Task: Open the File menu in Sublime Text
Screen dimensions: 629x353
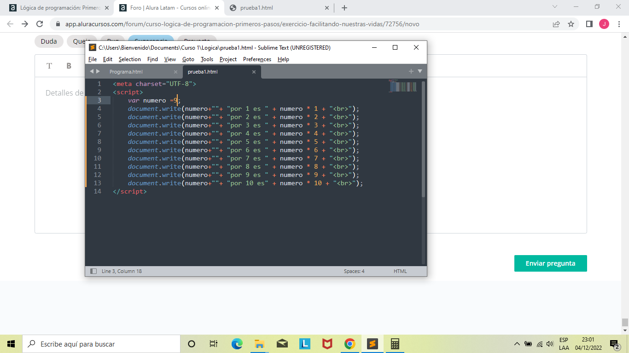Action: click(x=93, y=59)
